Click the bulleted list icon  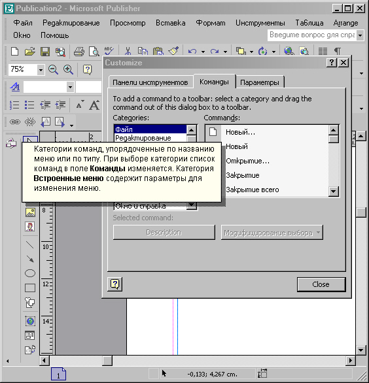coord(29,105)
